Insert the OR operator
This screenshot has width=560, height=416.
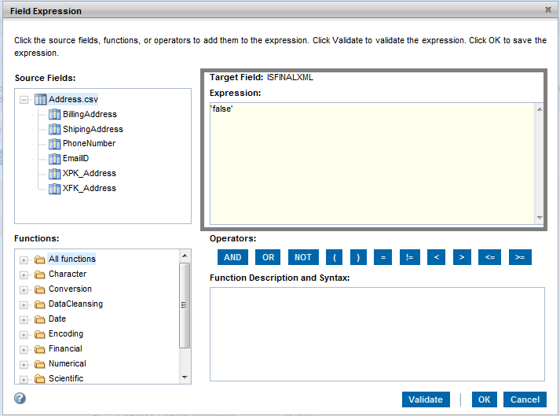click(268, 257)
